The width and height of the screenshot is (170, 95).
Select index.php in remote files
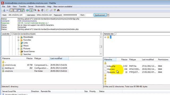click(111, 66)
